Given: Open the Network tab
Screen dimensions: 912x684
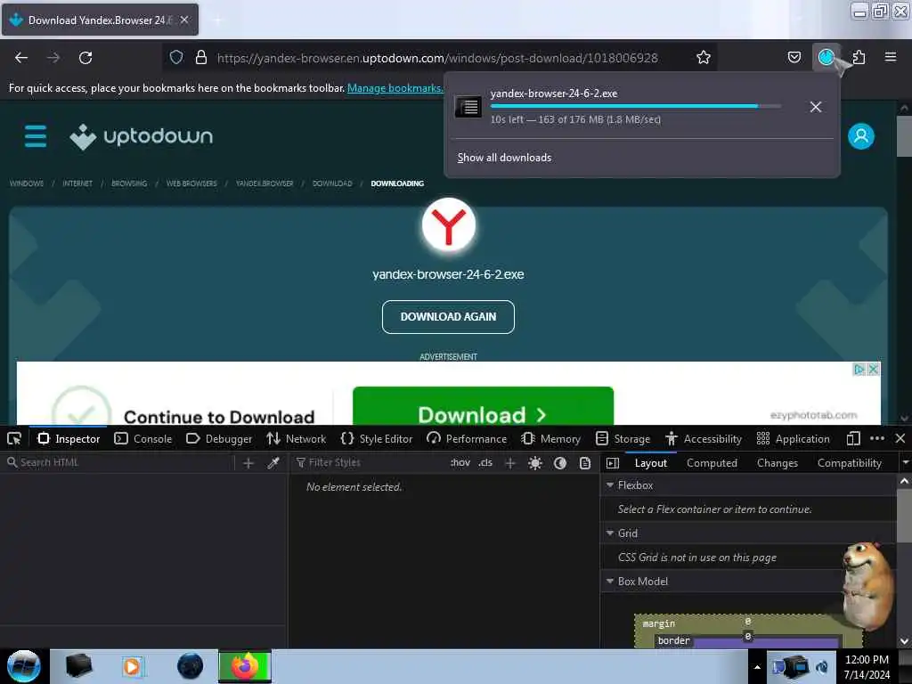Looking at the screenshot, I should [296, 438].
